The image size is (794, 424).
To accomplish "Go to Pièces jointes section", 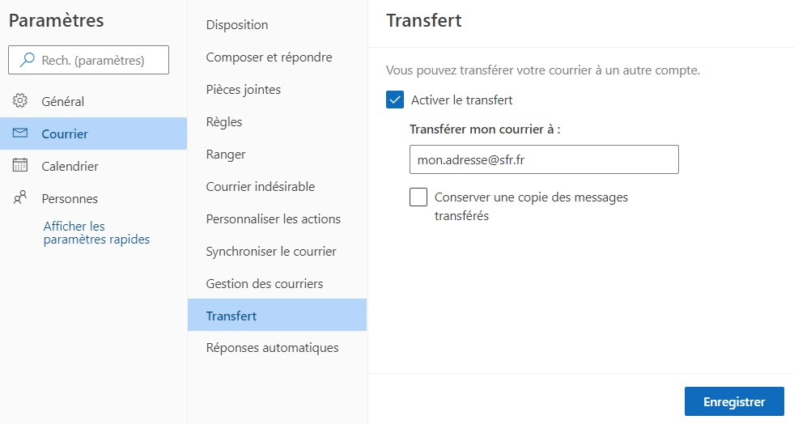I will (244, 90).
